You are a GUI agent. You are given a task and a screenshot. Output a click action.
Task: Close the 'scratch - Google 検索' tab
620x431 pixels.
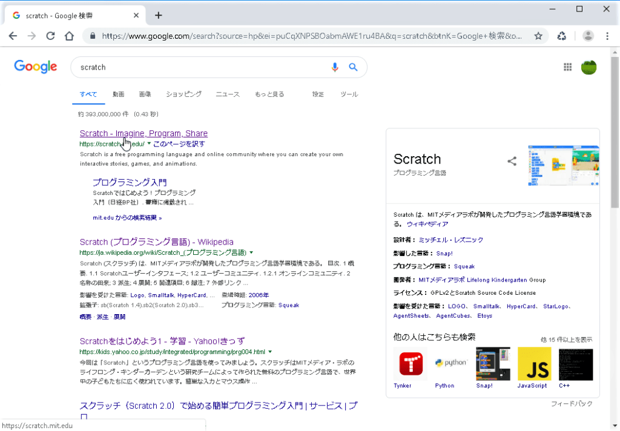point(136,15)
